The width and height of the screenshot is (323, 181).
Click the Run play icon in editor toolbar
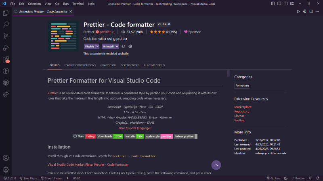coord(298,12)
